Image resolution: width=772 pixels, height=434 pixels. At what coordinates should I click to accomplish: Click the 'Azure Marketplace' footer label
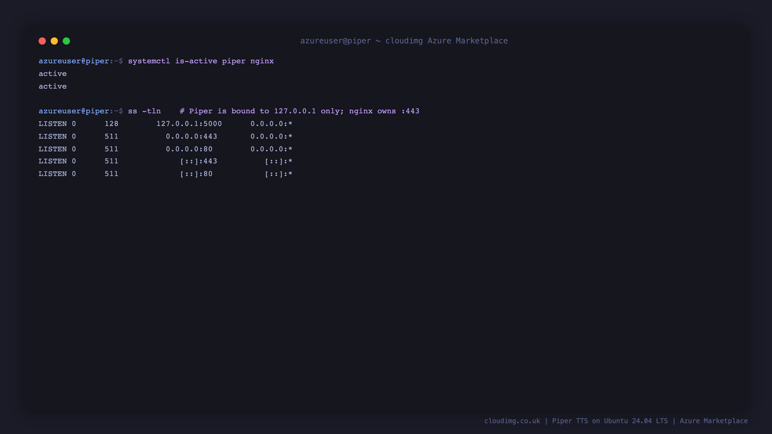[x=713, y=421]
